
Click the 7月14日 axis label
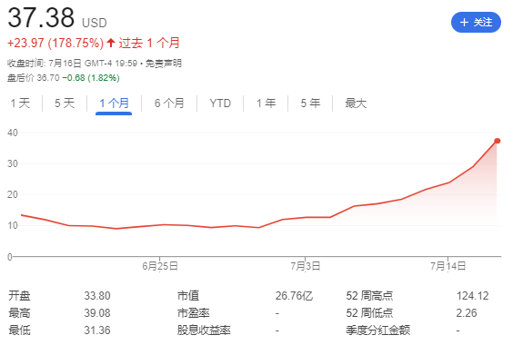tap(448, 266)
